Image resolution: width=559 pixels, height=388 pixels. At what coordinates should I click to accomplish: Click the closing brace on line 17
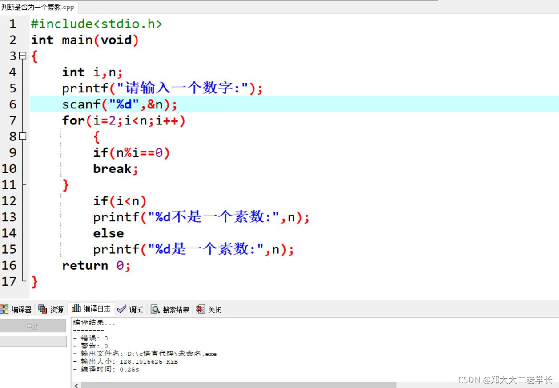35,281
